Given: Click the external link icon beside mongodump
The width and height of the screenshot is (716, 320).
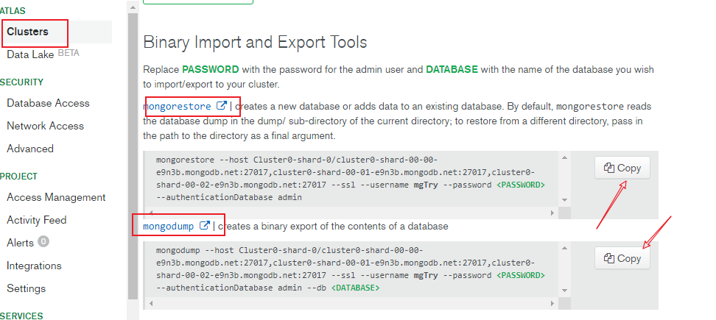Looking at the screenshot, I should (205, 225).
